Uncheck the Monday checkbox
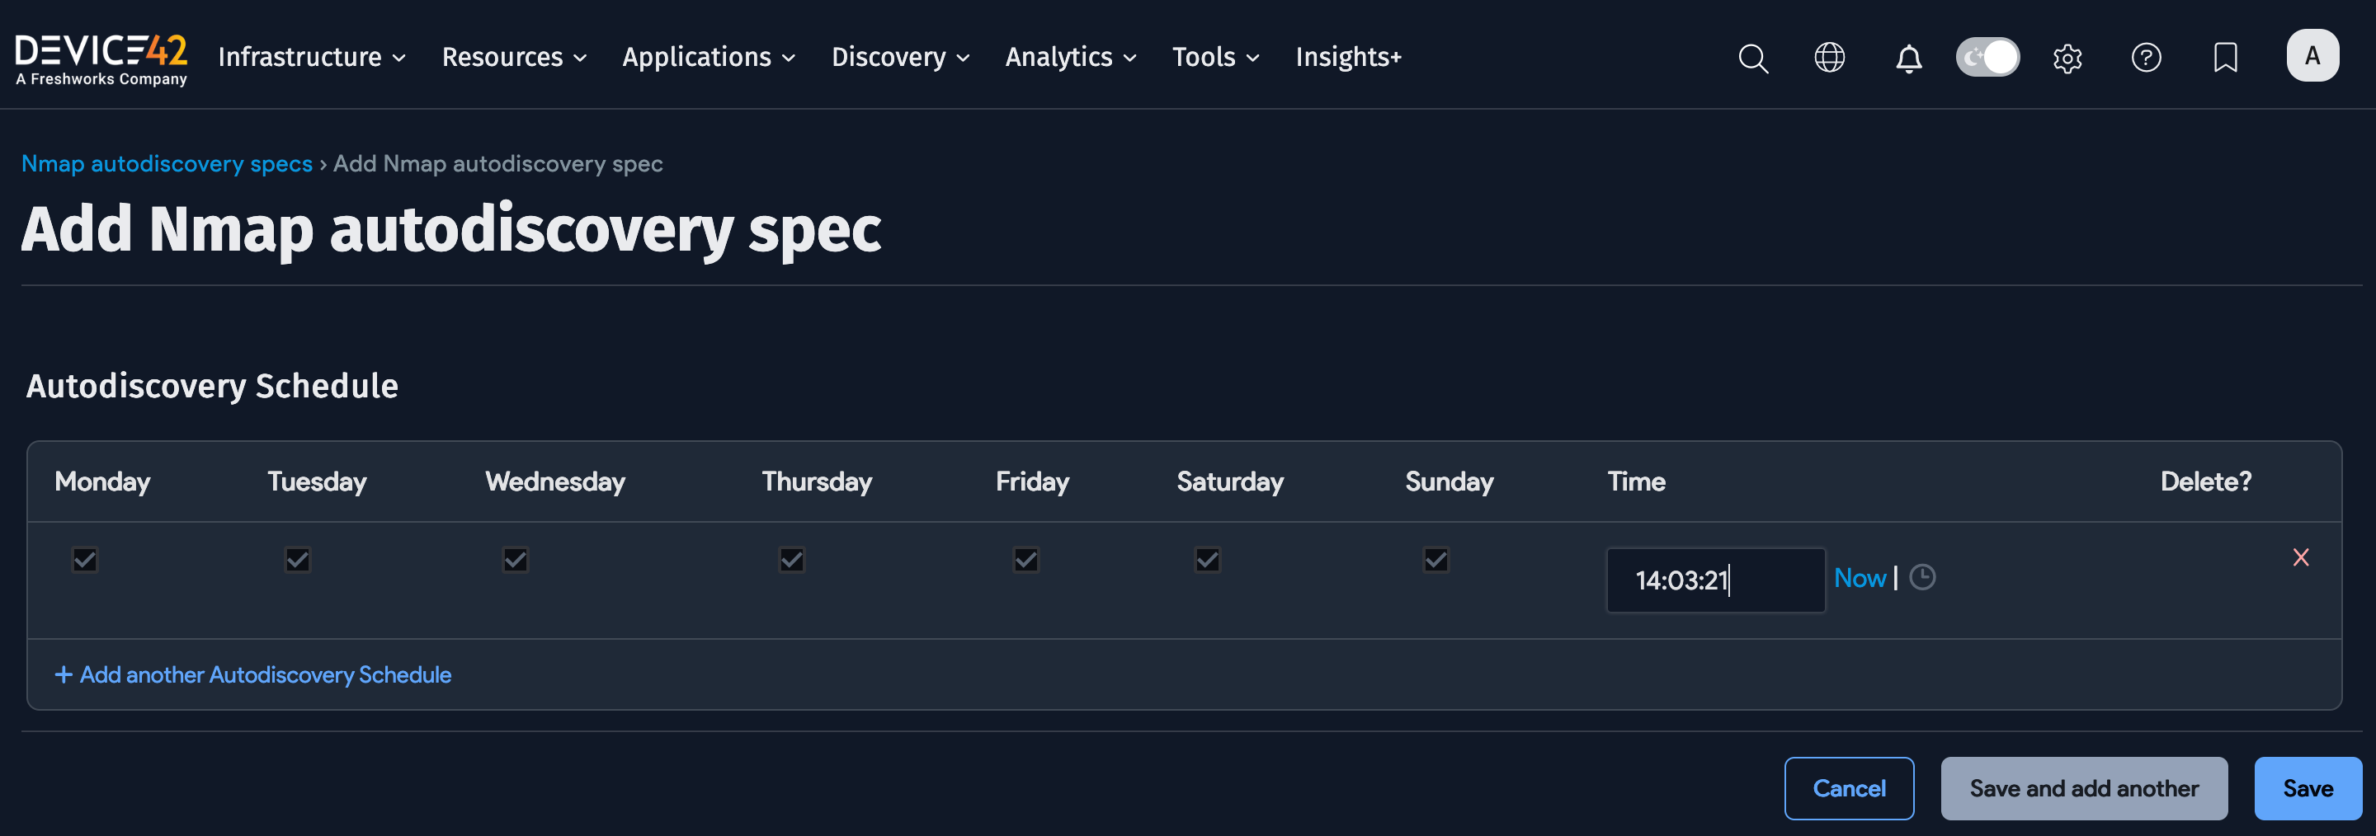The width and height of the screenshot is (2376, 836). point(84,558)
